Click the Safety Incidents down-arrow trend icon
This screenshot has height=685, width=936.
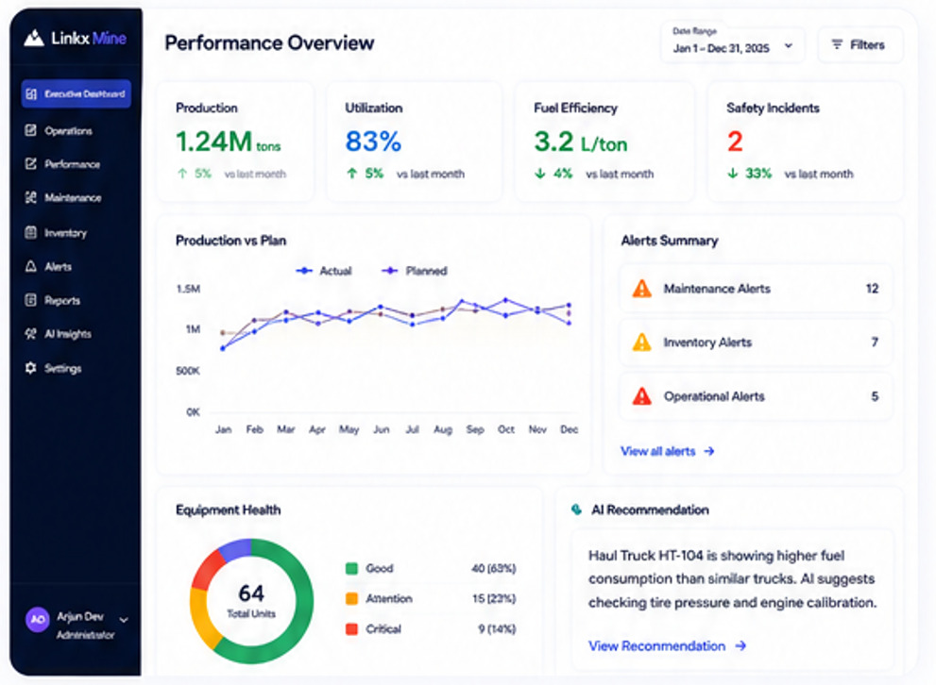pyautogui.click(x=732, y=174)
